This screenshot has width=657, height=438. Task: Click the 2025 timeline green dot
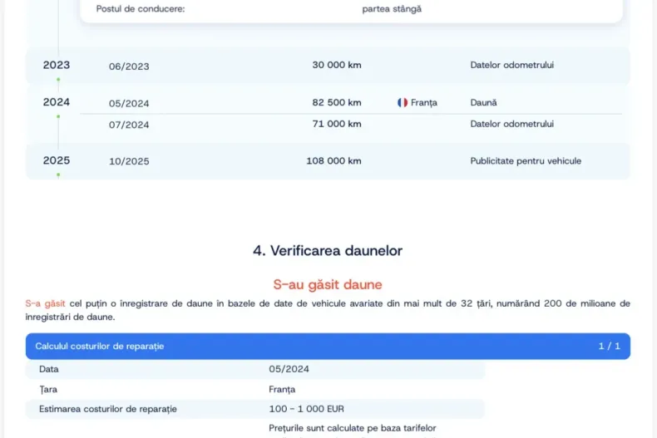click(x=58, y=175)
